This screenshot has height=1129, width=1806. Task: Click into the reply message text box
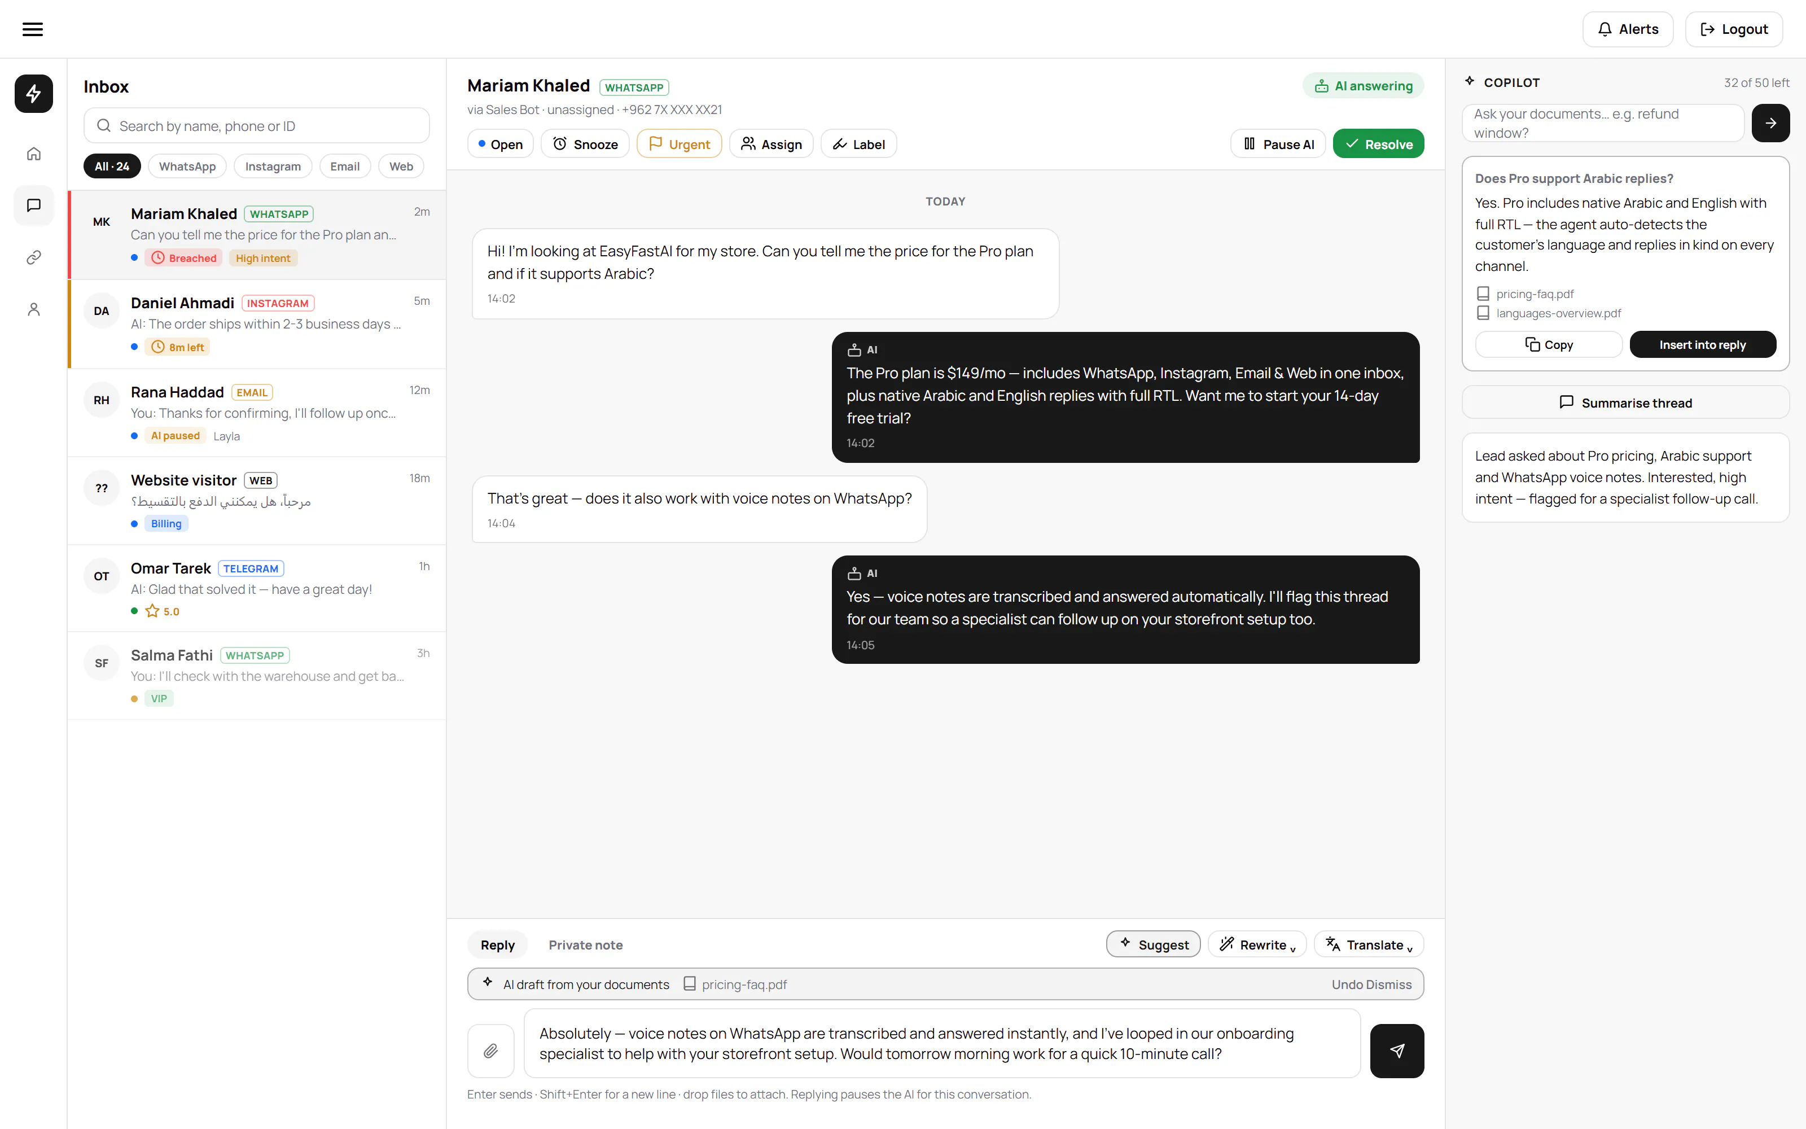[x=942, y=1043]
